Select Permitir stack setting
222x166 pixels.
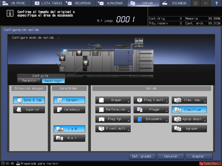tap(29, 81)
